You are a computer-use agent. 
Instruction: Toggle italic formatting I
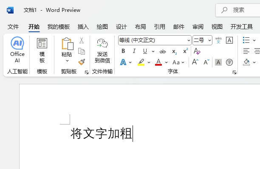134,51
